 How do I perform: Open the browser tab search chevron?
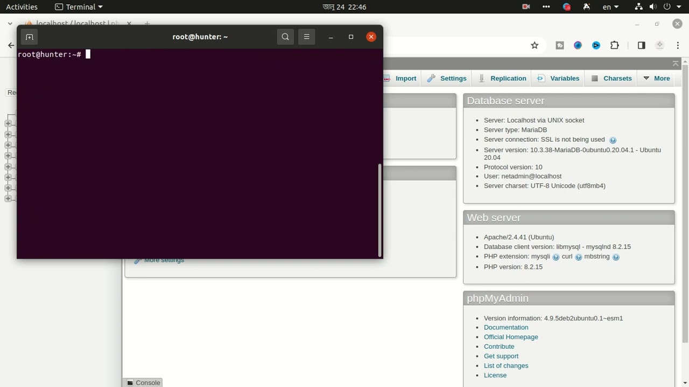coord(10,24)
